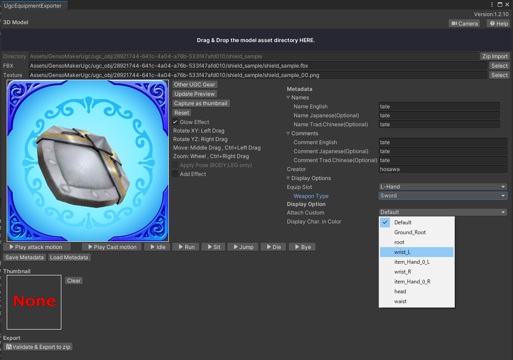Open the Weapon Type dropdown

click(x=443, y=196)
